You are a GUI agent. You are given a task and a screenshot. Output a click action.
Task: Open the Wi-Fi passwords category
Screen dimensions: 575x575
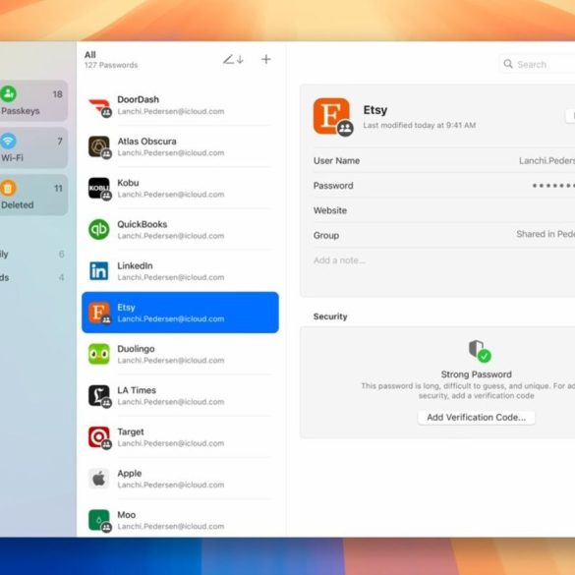pos(33,148)
